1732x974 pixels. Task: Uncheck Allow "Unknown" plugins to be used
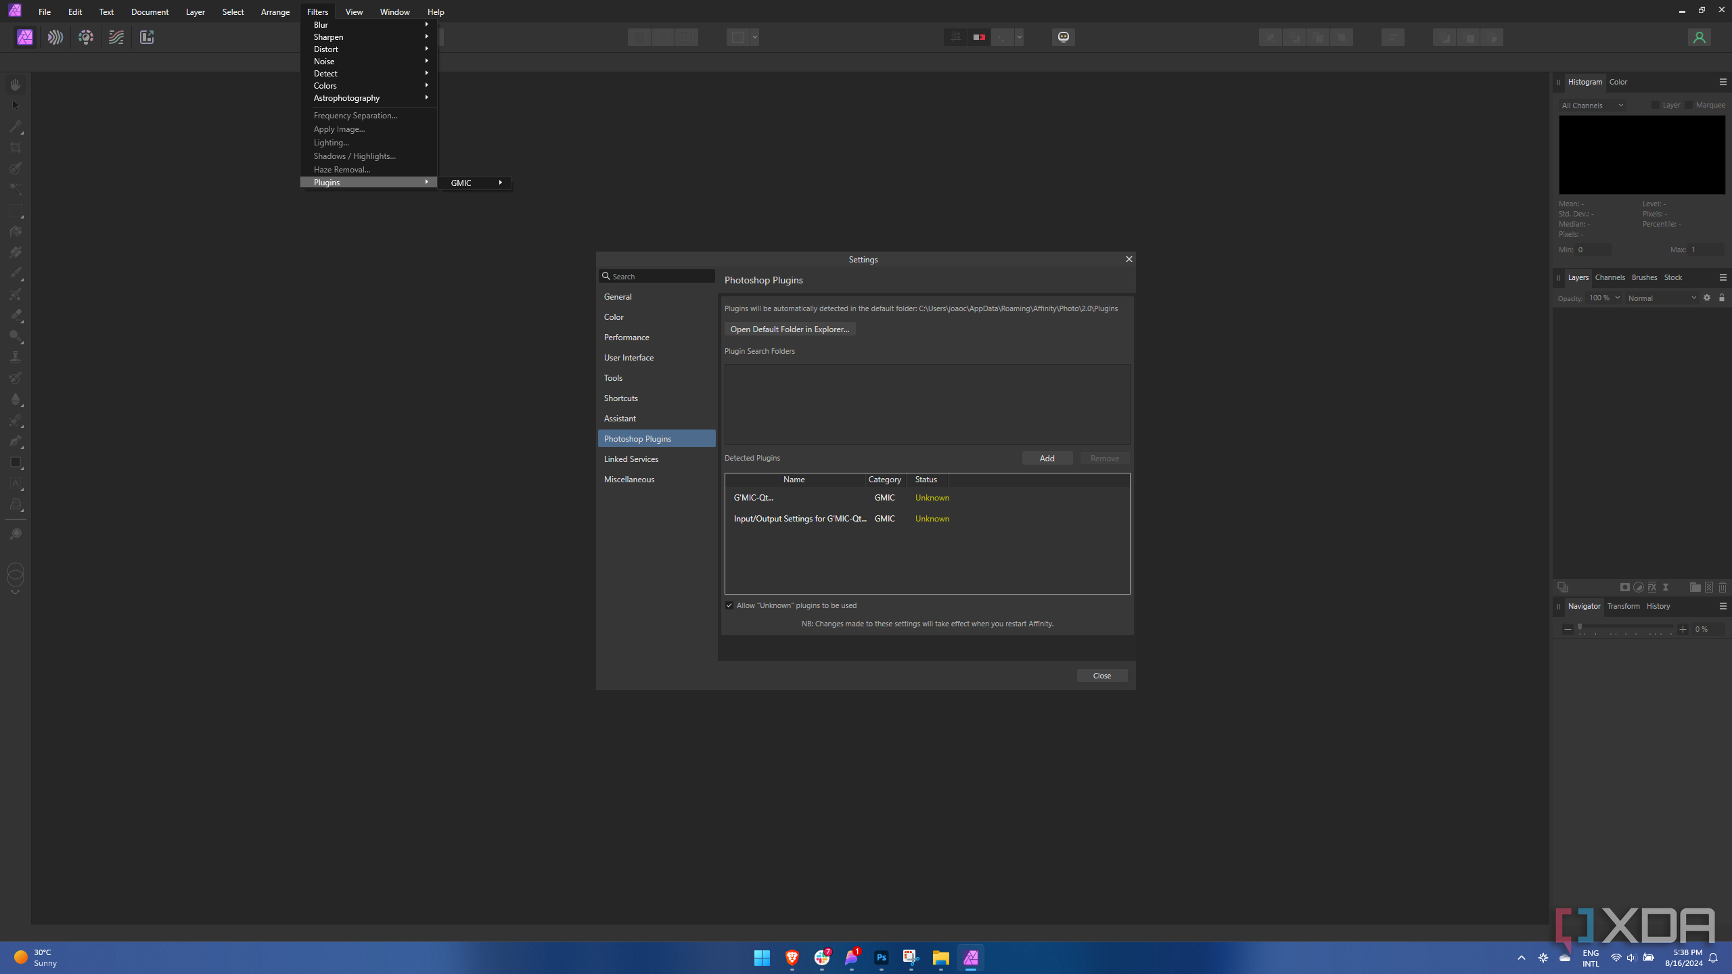coord(729,605)
